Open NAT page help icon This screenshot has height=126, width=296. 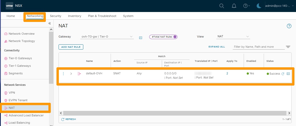(289, 26)
